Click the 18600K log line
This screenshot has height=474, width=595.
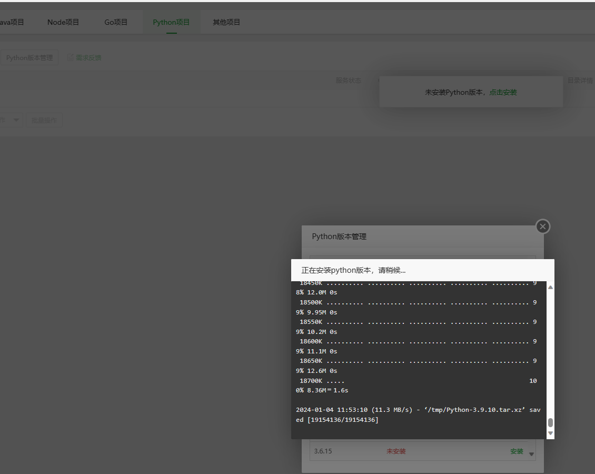point(418,342)
